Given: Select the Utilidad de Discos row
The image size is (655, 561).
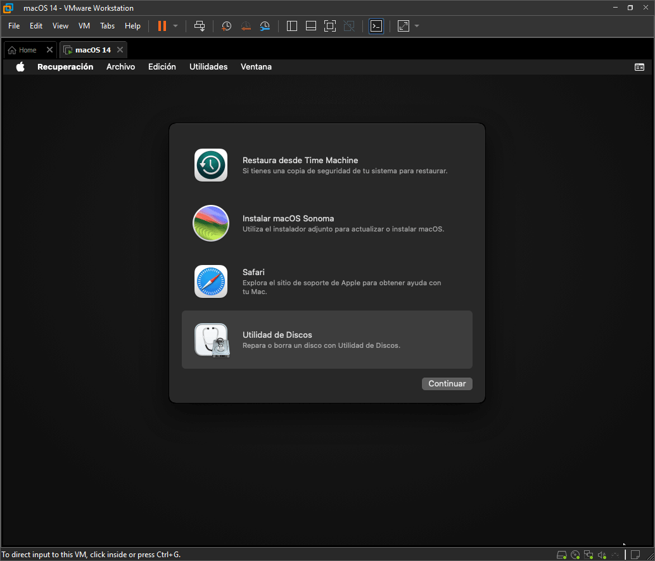Looking at the screenshot, I should click(x=327, y=340).
